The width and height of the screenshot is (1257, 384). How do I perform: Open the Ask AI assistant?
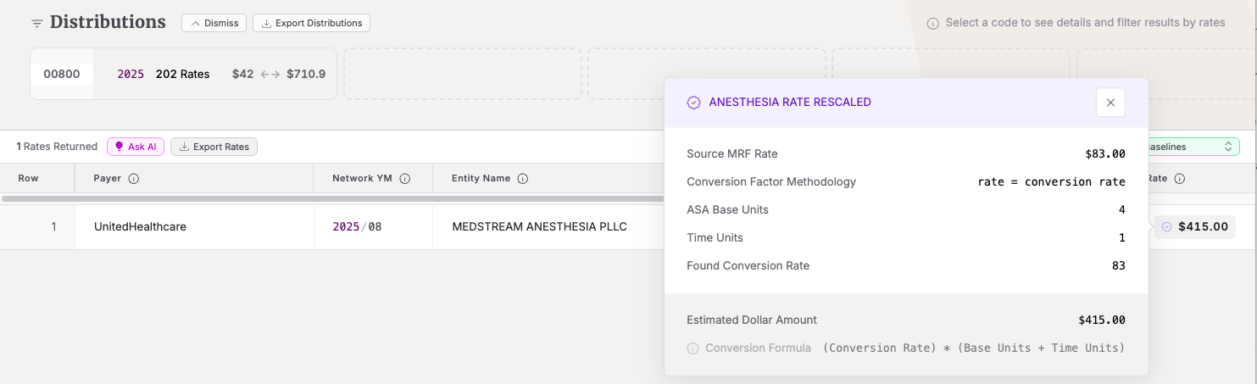pyautogui.click(x=135, y=147)
